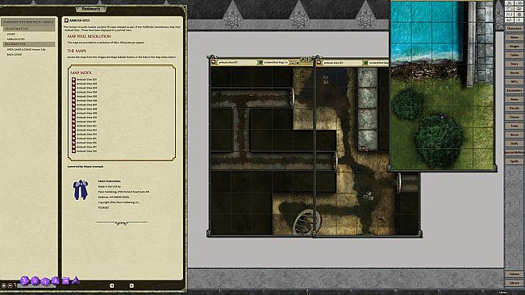This screenshot has height=295, width=525.
Task: Go to previous page in Reference window
Action: pos(112,285)
